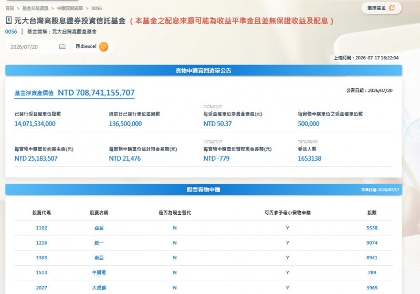
Task: Click share count 5538
Action: click(372, 228)
